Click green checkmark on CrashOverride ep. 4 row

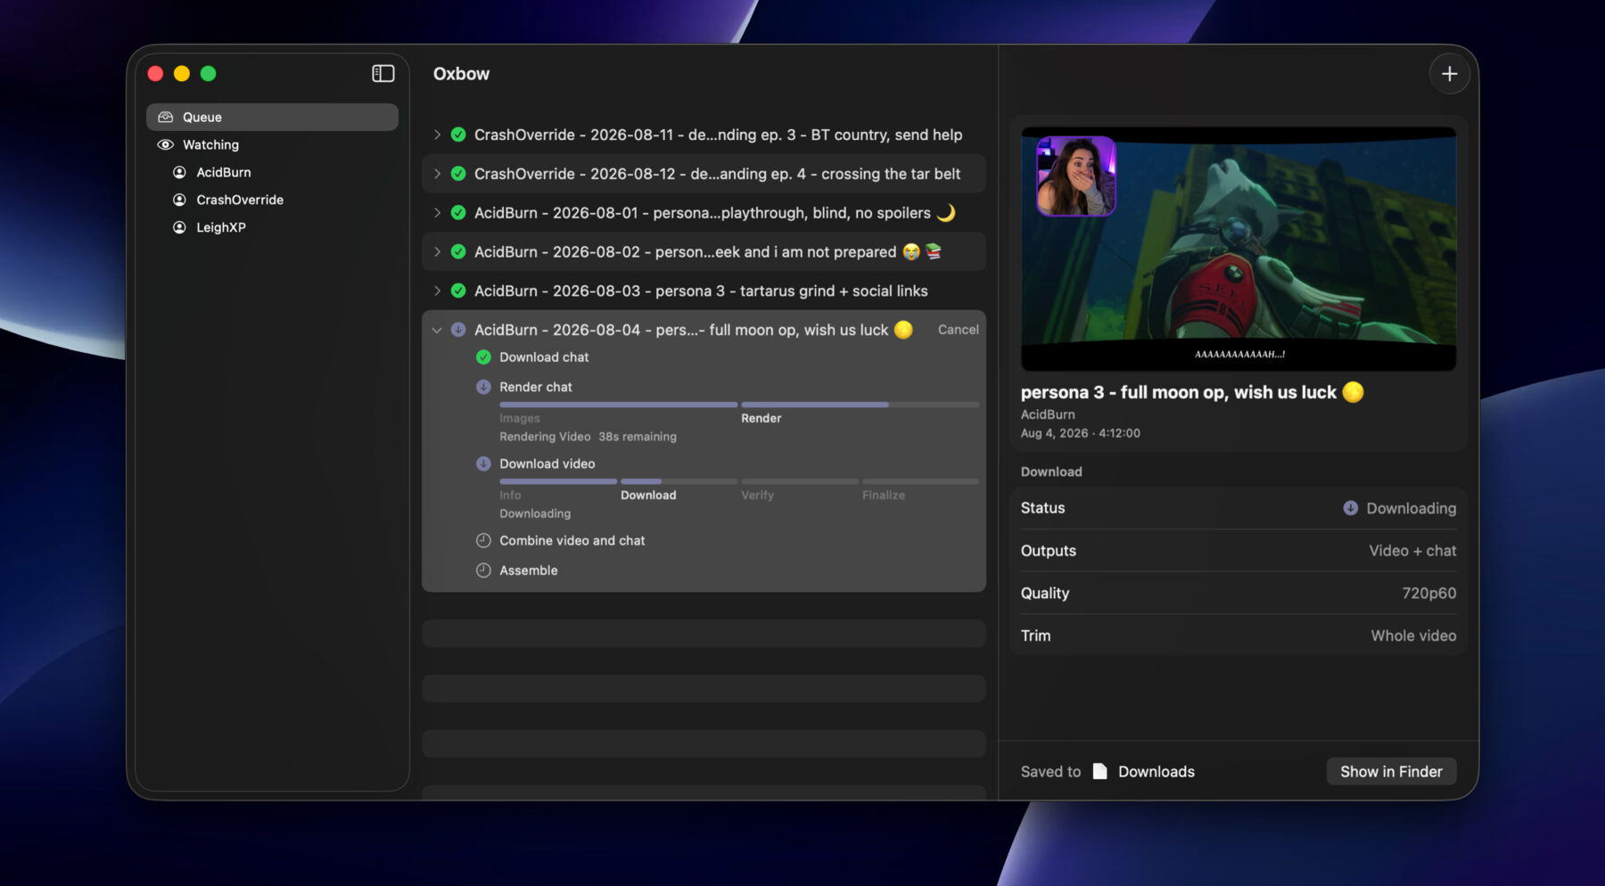pos(458,174)
